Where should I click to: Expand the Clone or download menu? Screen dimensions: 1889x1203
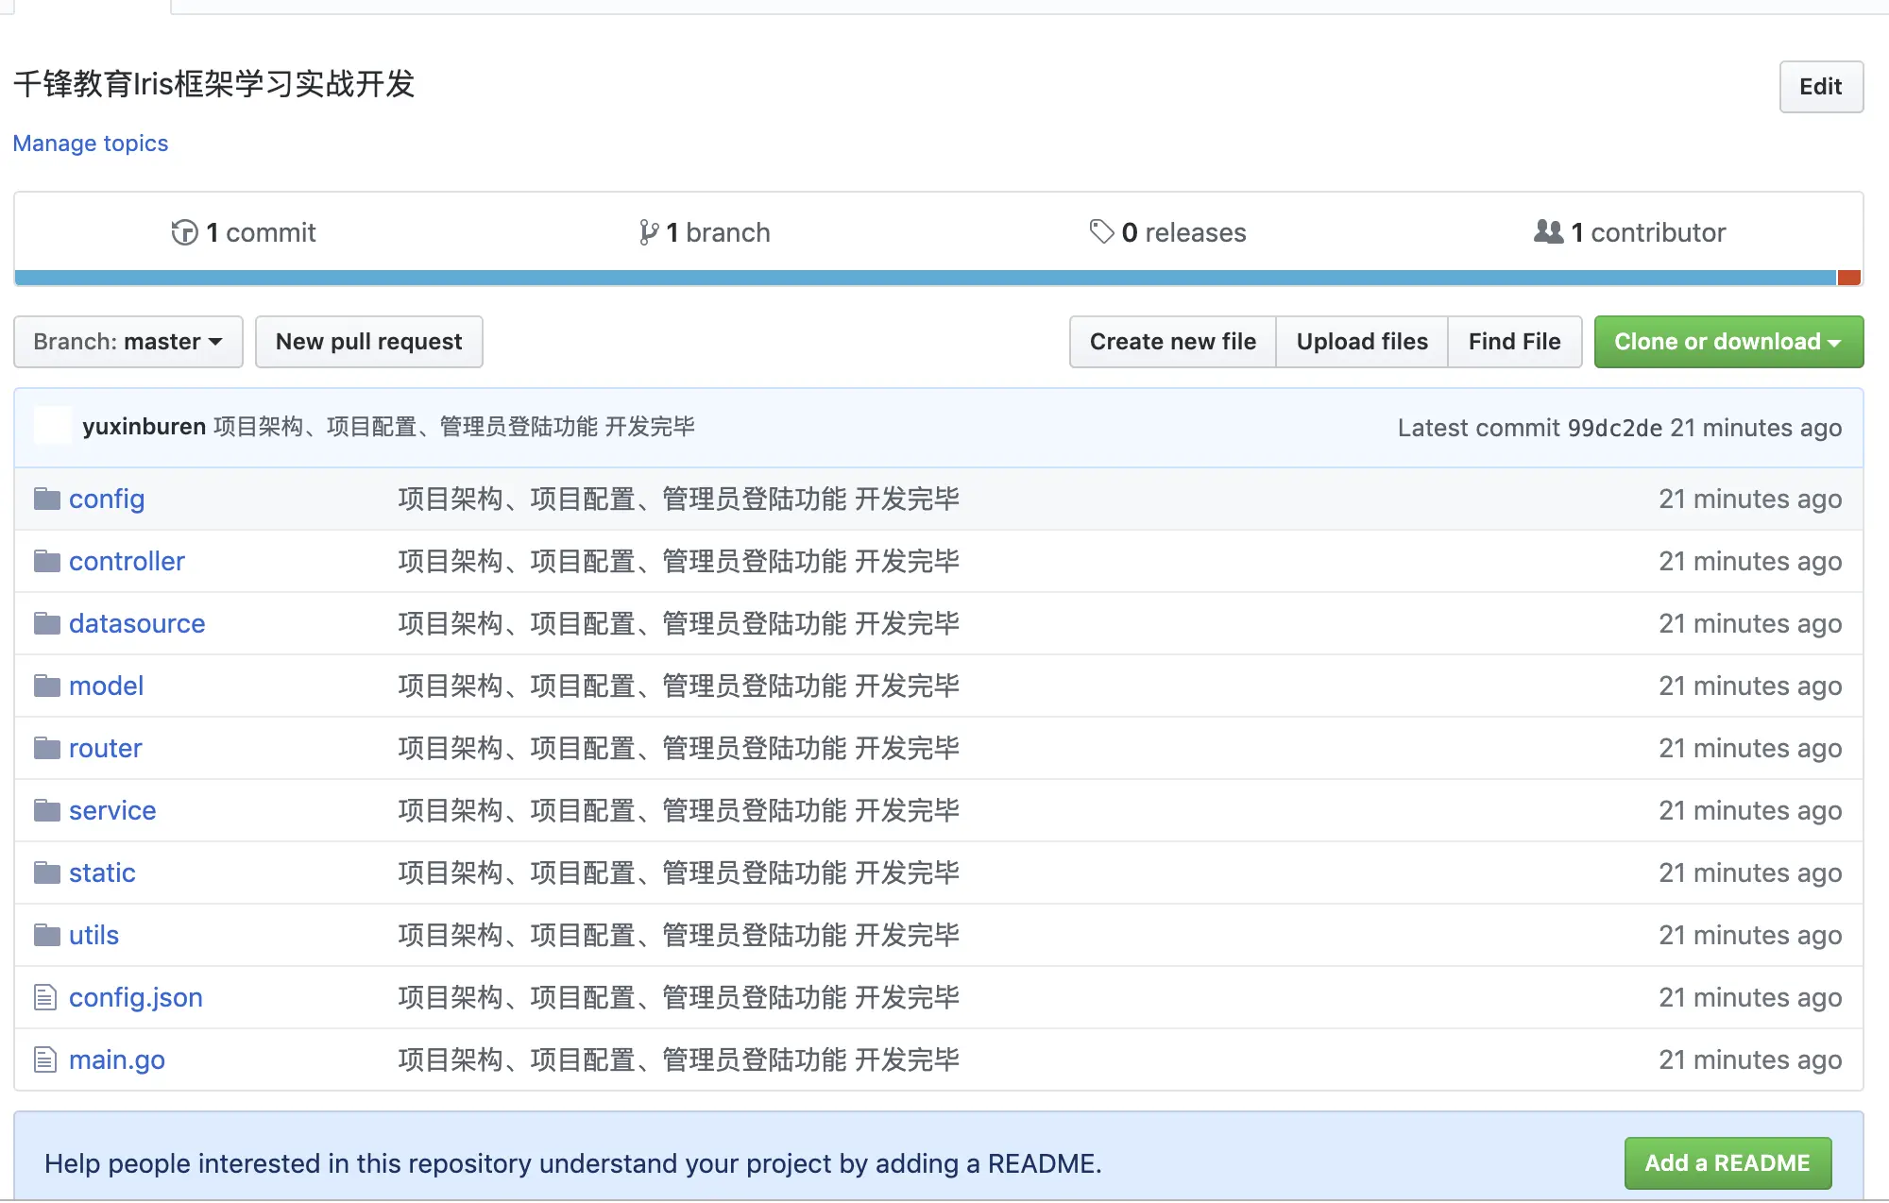(x=1727, y=342)
